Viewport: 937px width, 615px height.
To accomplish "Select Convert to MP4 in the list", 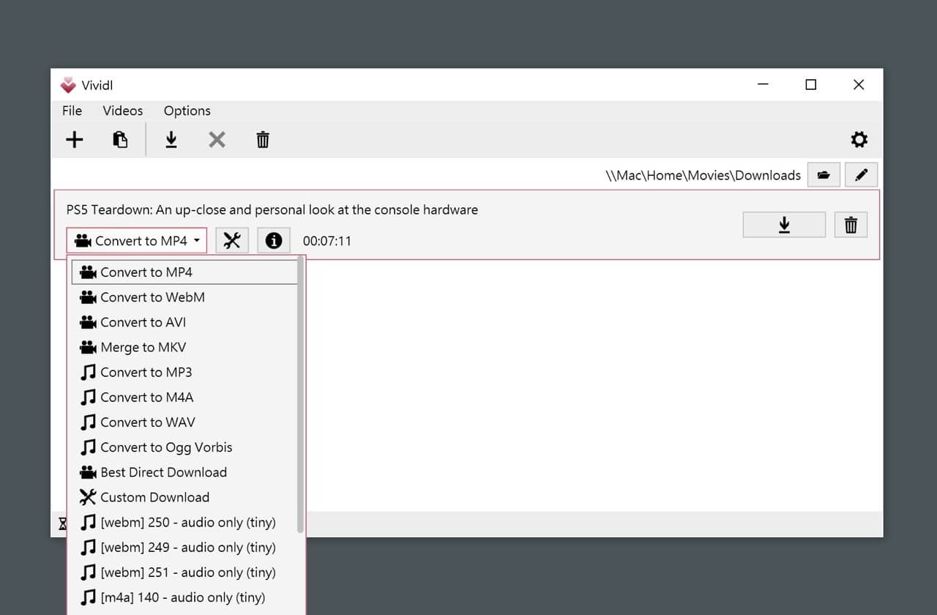I will (184, 272).
